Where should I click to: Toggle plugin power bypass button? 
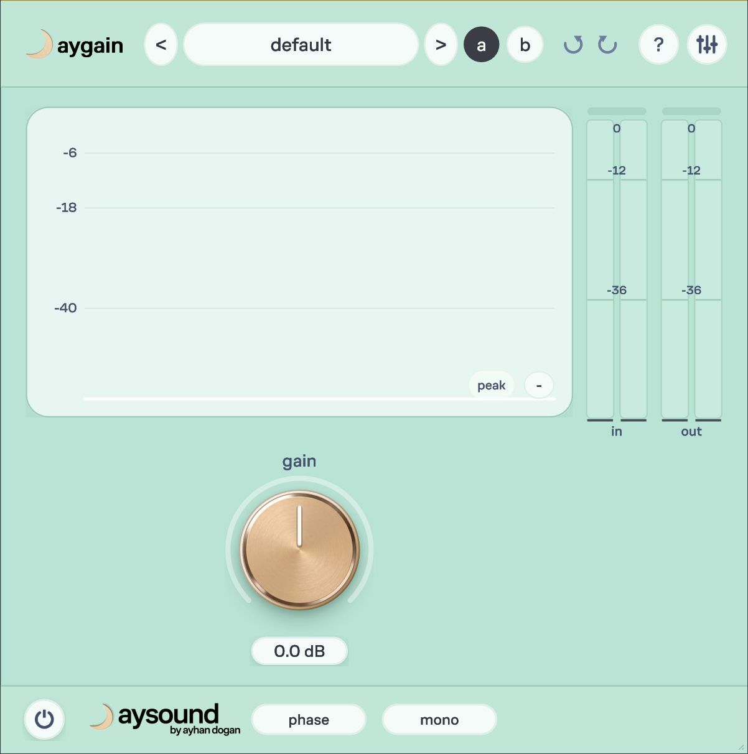pyautogui.click(x=44, y=720)
